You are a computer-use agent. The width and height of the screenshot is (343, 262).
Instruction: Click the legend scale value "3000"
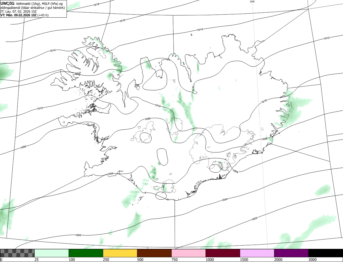pyautogui.click(x=313, y=260)
